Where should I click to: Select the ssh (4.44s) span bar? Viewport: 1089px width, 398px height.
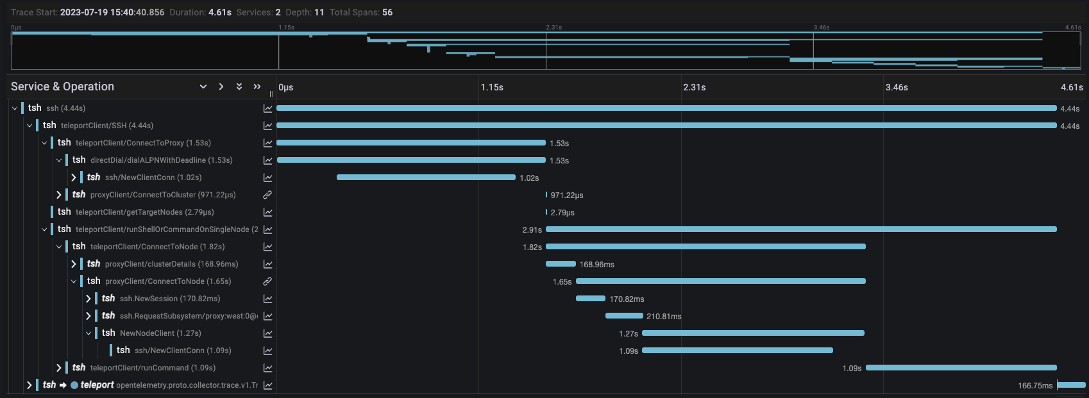point(666,108)
